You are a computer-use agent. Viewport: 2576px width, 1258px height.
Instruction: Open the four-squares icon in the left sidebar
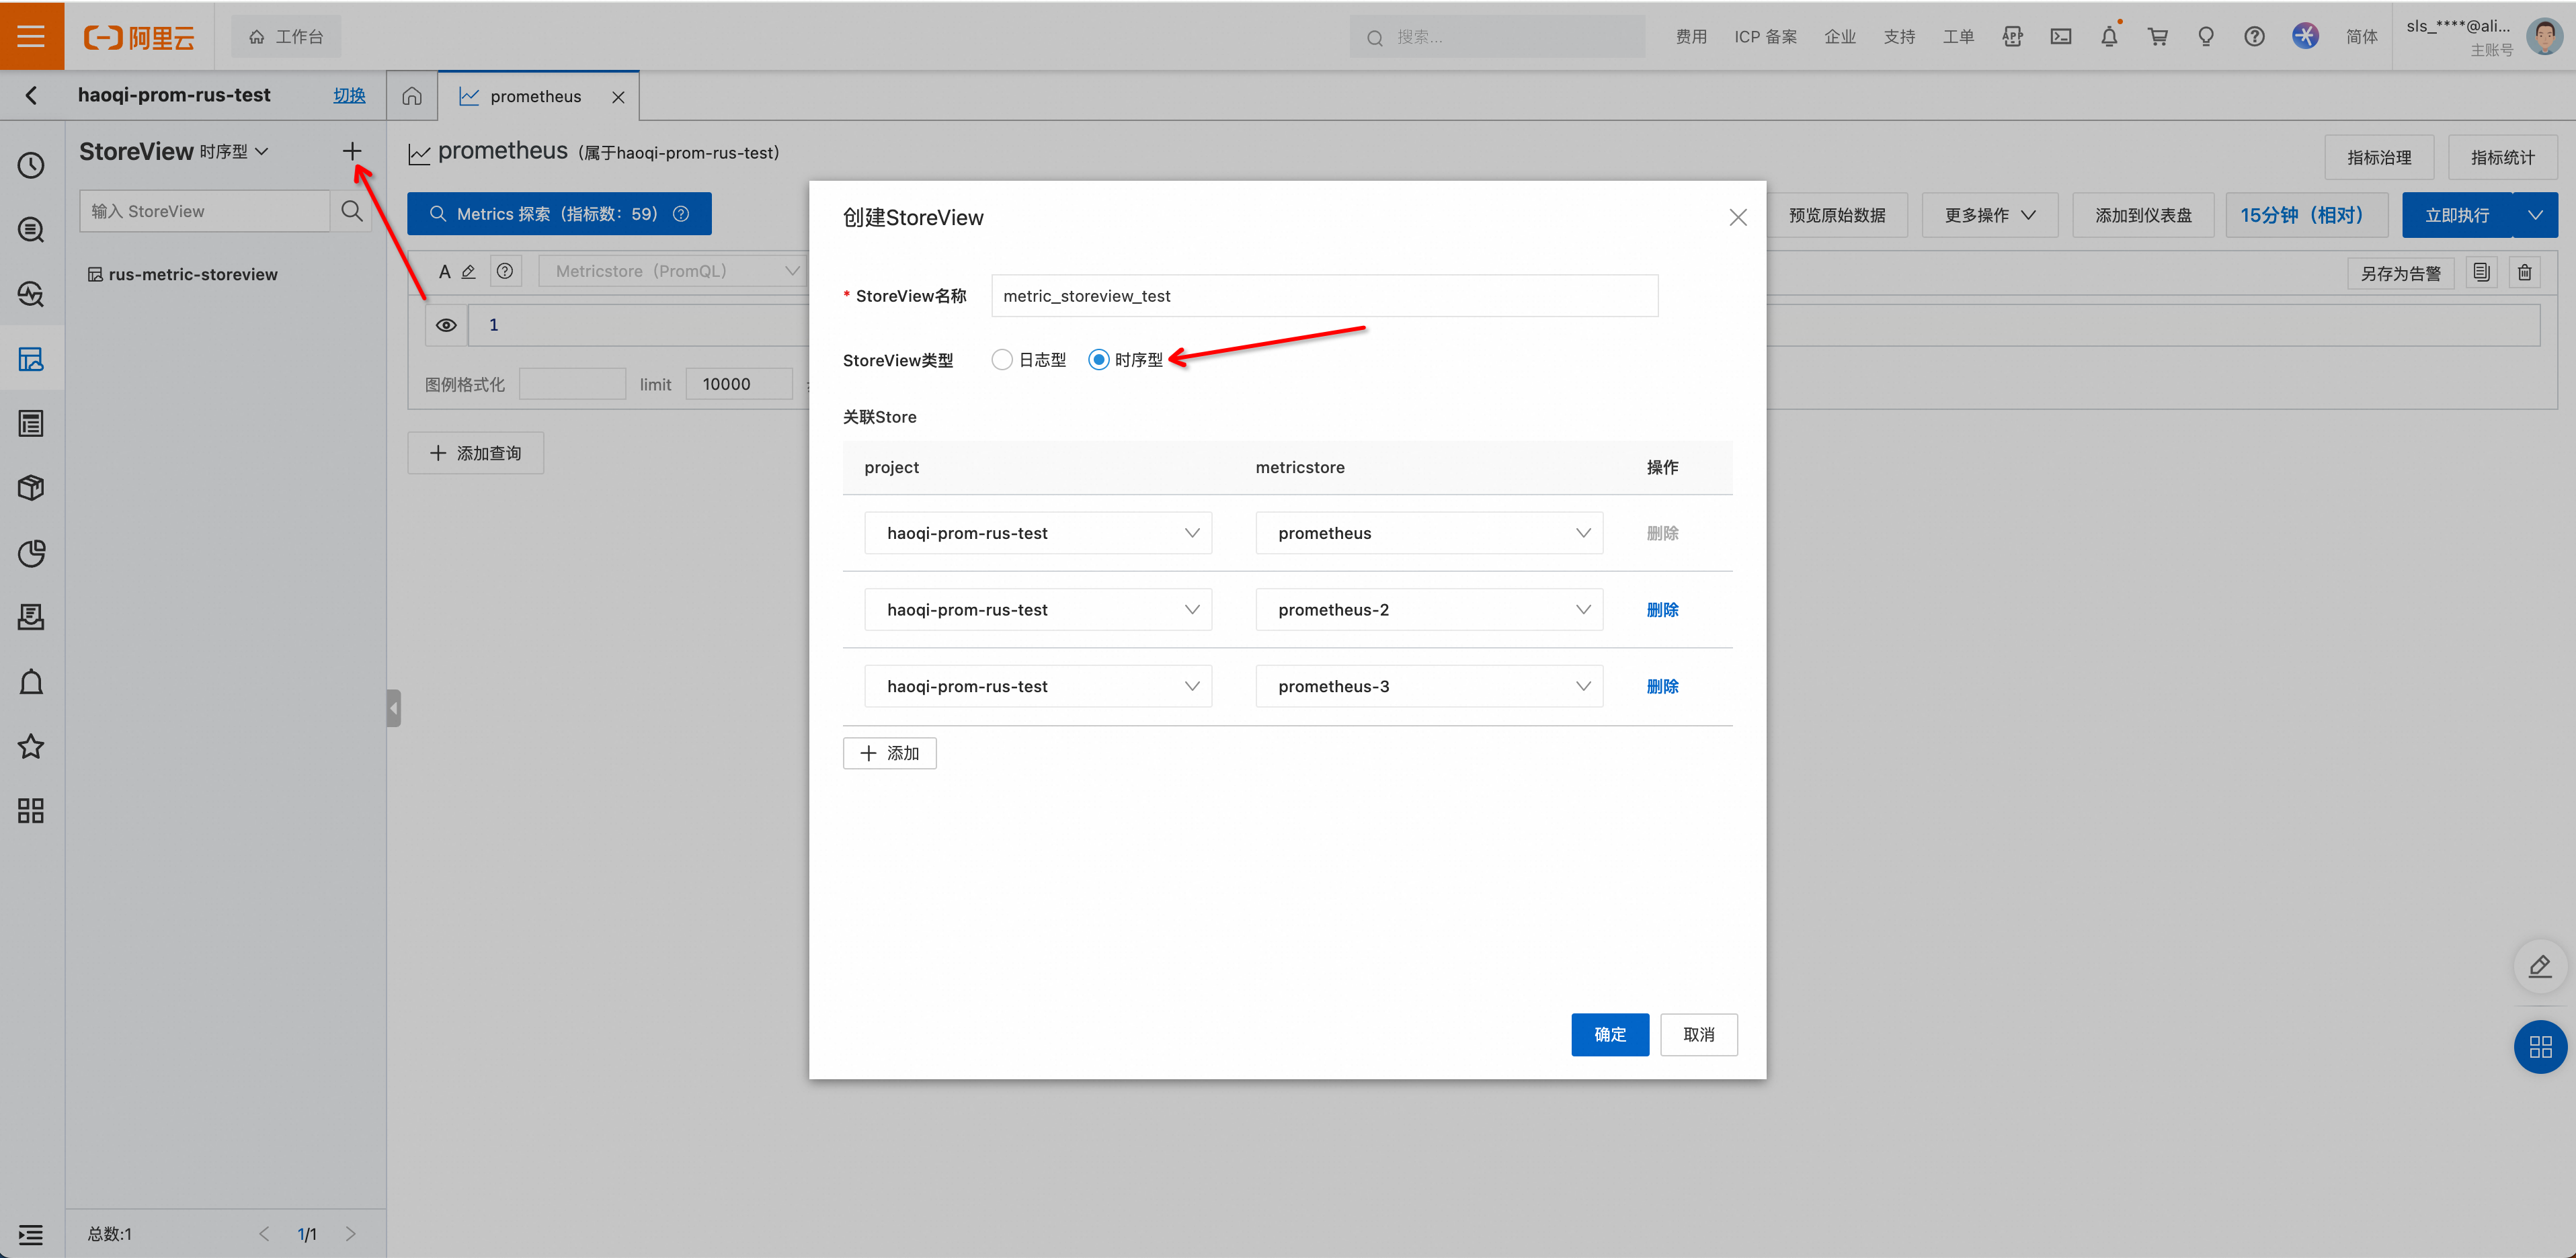point(31,811)
